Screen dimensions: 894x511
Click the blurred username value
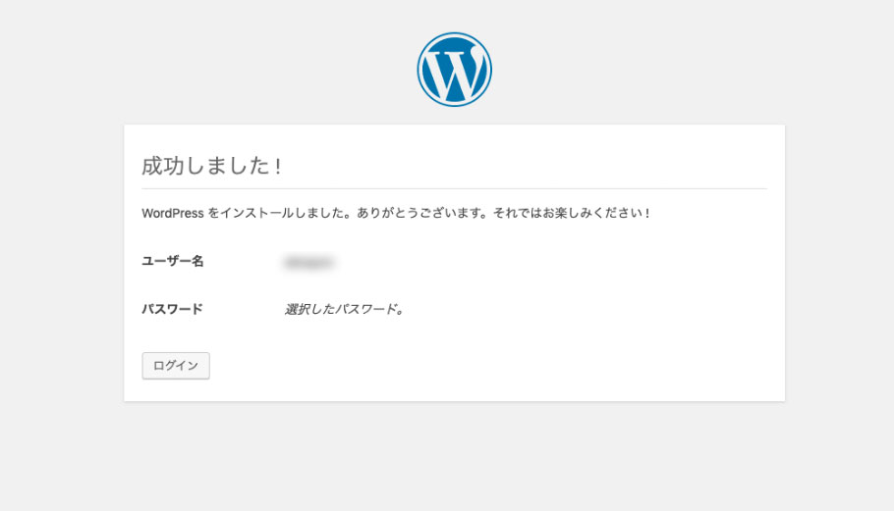[308, 262]
